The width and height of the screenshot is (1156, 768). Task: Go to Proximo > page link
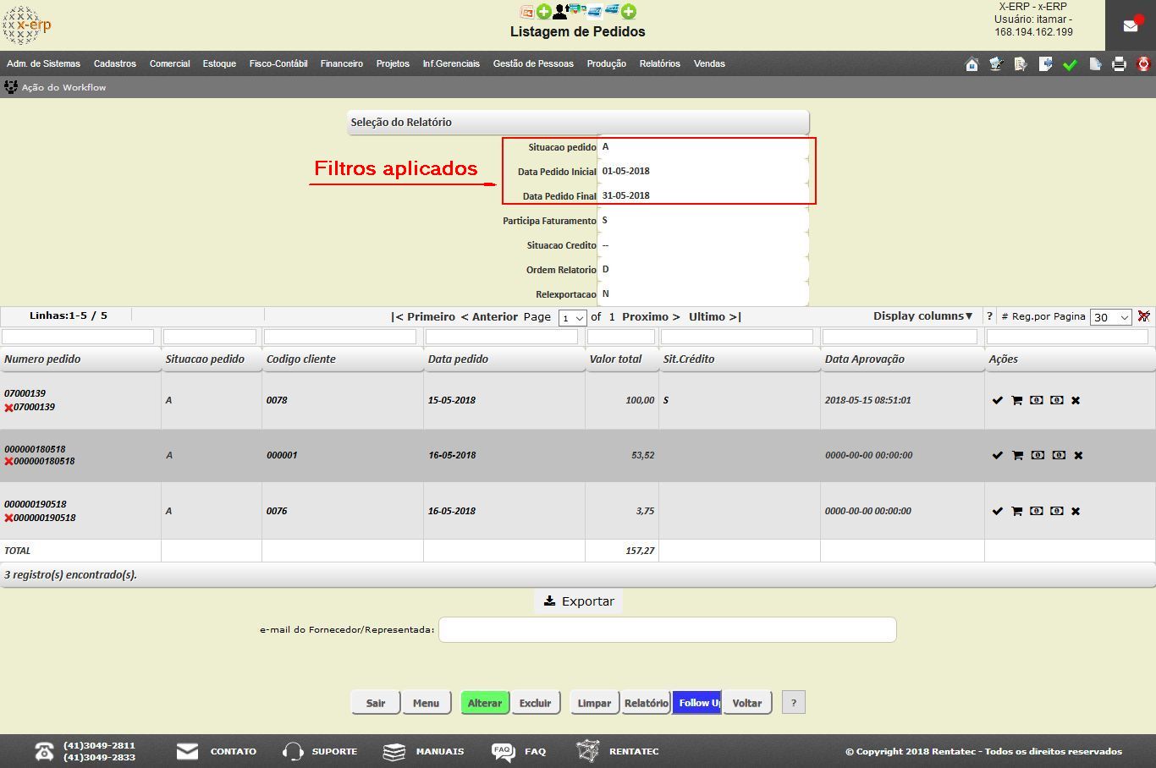pyautogui.click(x=651, y=317)
